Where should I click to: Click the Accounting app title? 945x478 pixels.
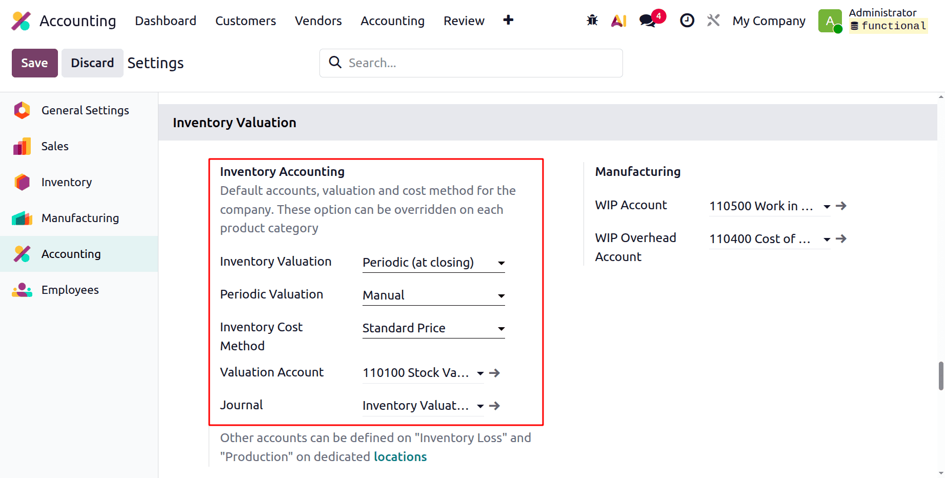(x=78, y=21)
